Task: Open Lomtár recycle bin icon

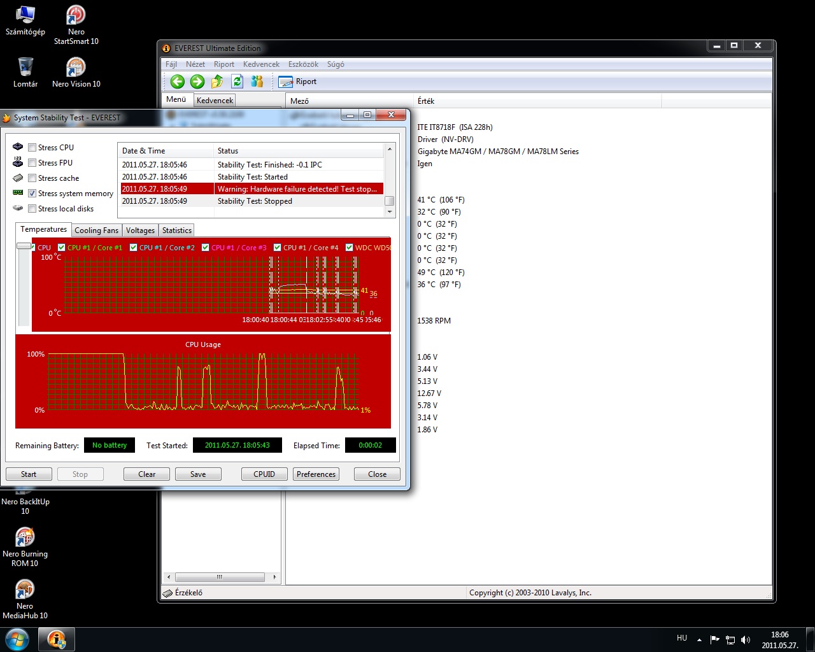Action: (25, 73)
